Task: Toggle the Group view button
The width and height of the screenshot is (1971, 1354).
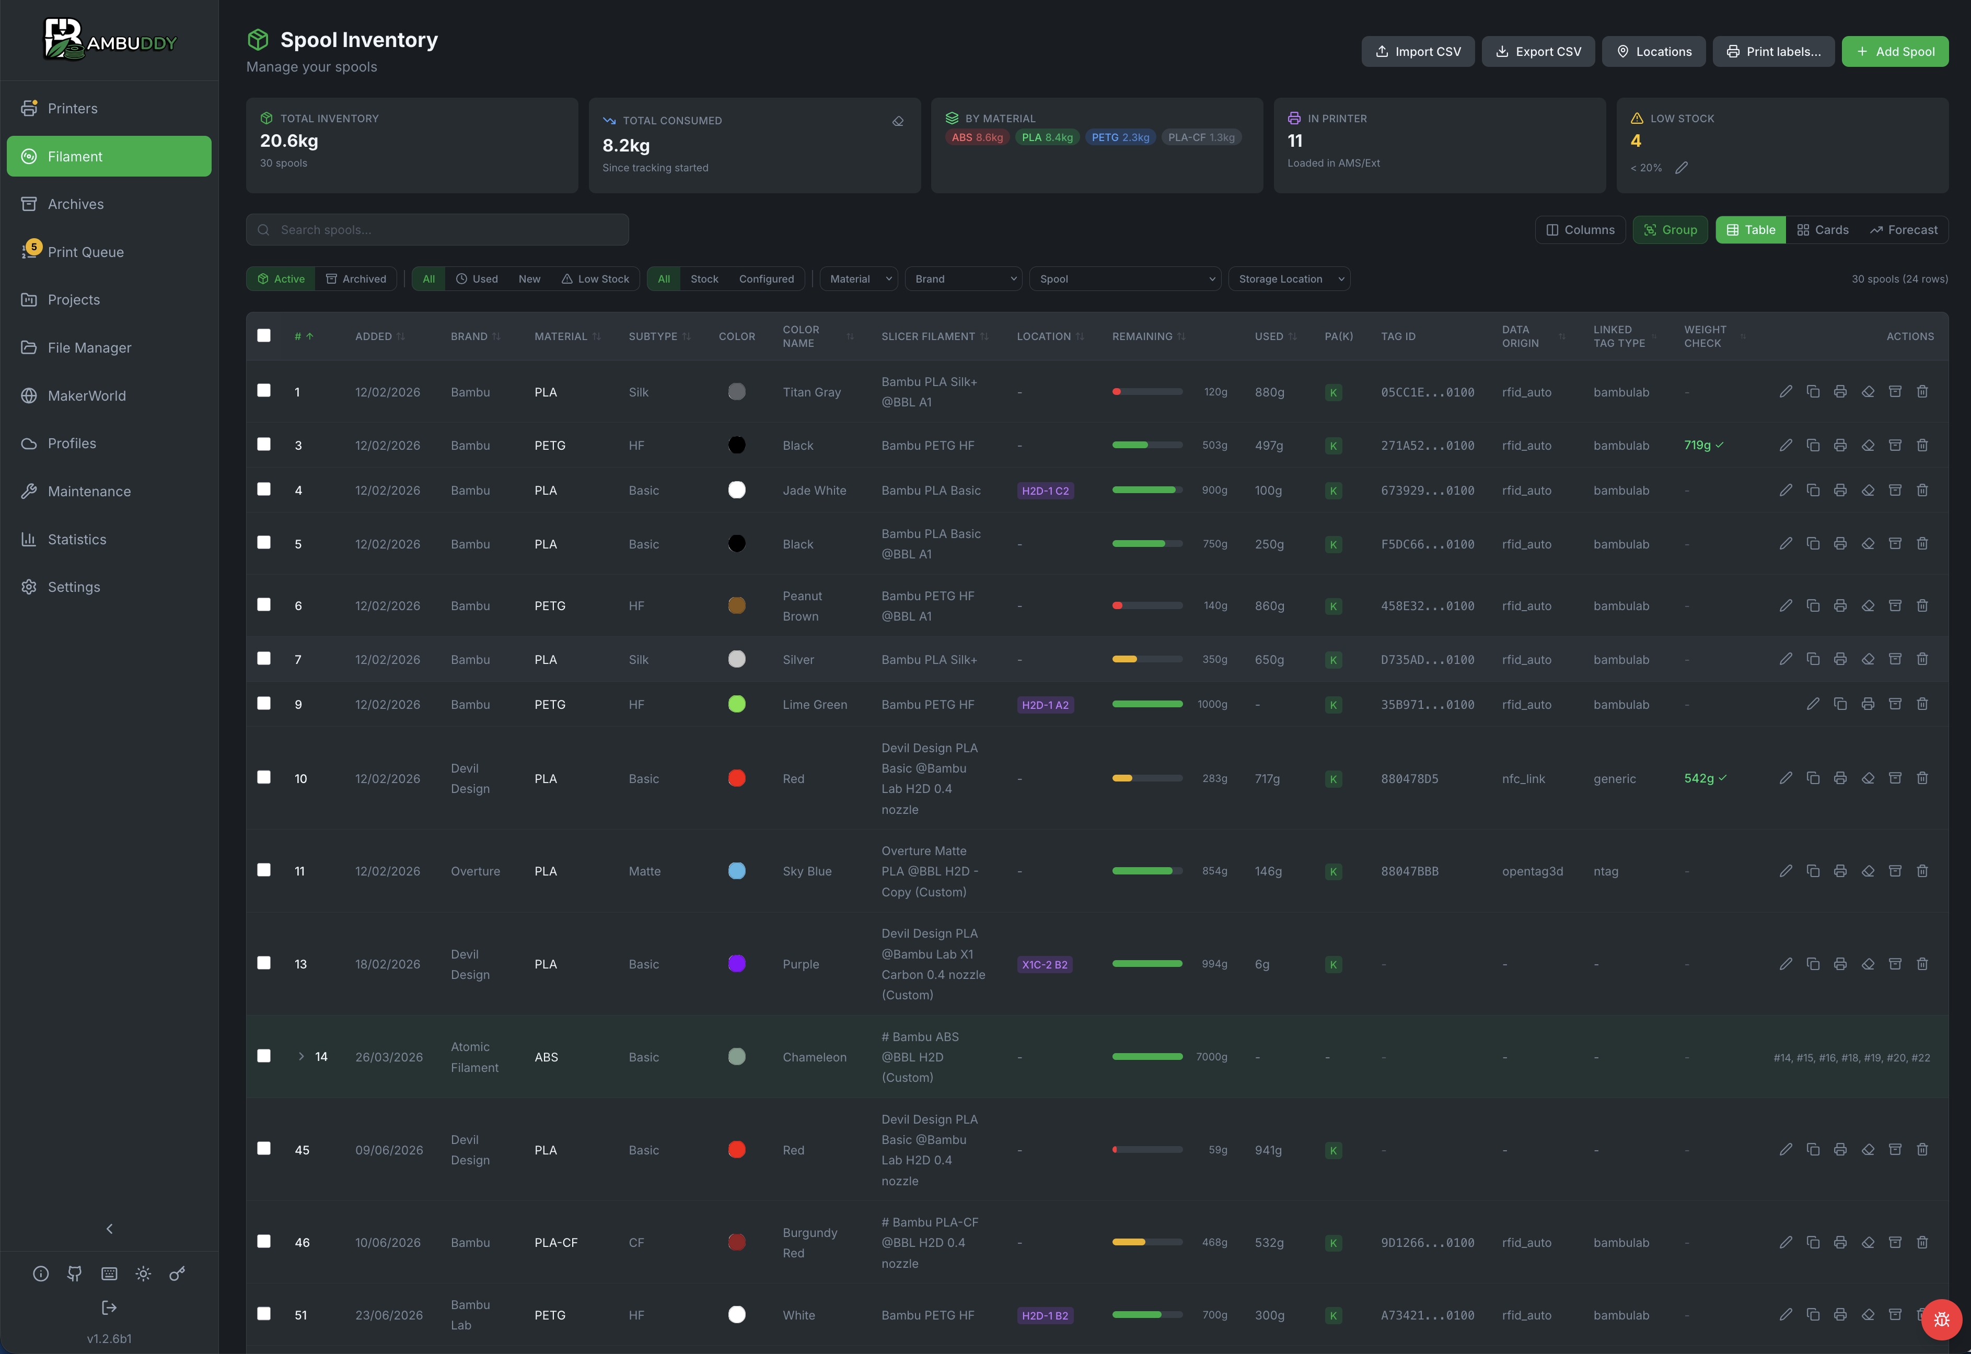Action: tap(1670, 230)
